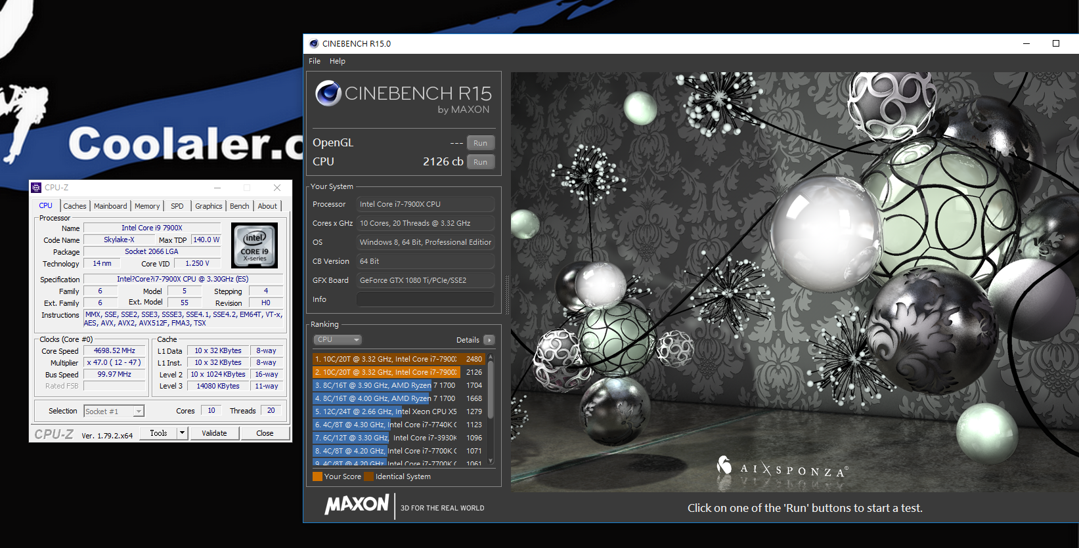Click the Max TDP 140.0 W value
This screenshot has height=548, width=1079.
[x=206, y=240]
